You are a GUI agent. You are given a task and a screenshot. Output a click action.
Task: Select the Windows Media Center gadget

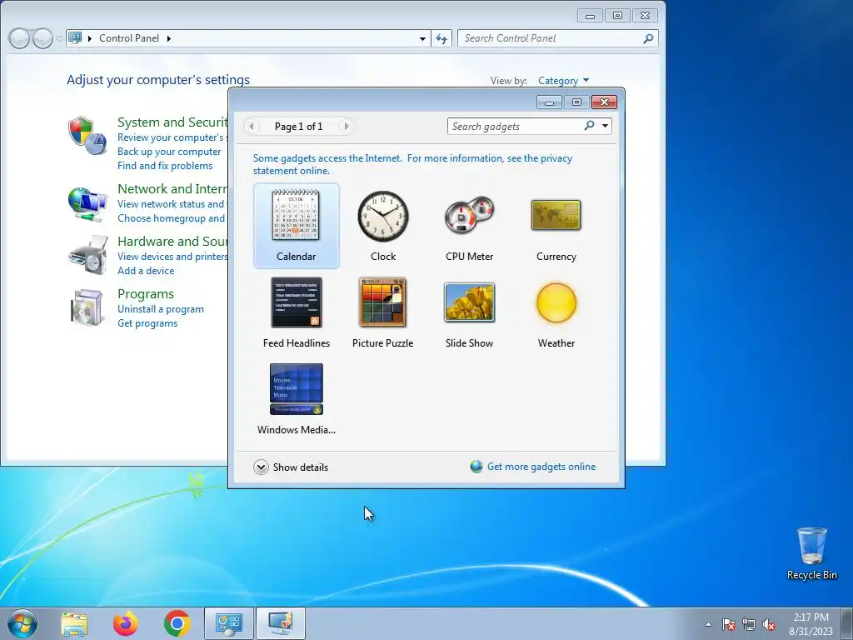[296, 399]
